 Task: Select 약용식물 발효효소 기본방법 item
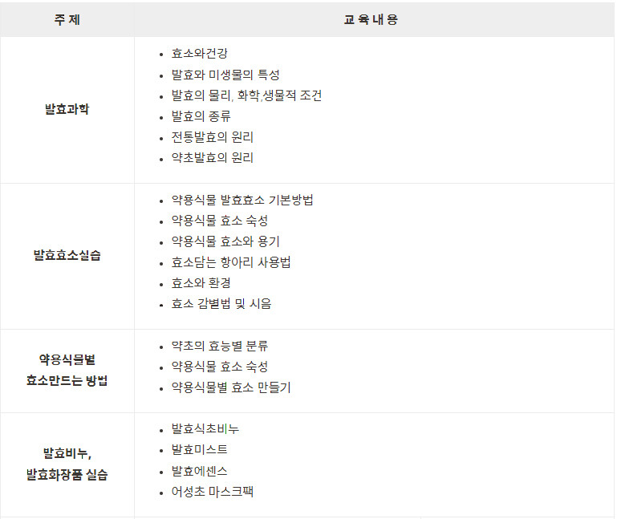(x=242, y=200)
